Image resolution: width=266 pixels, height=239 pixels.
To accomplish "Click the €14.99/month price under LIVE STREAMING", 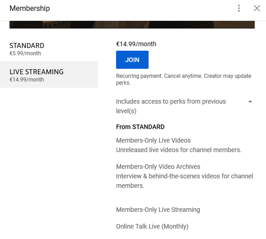I will tap(27, 80).
